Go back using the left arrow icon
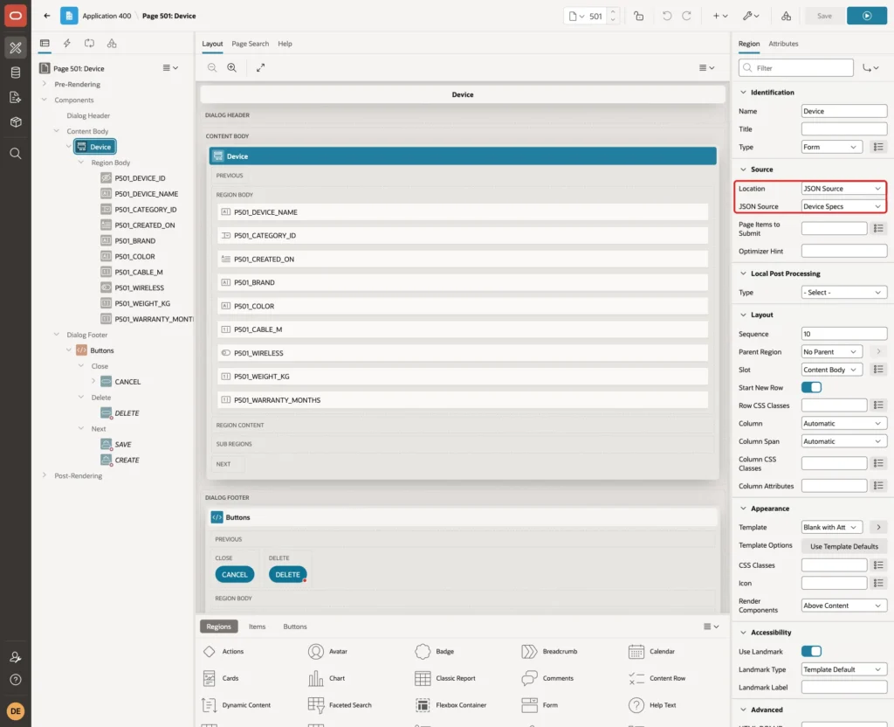The height and width of the screenshot is (727, 894). click(47, 16)
